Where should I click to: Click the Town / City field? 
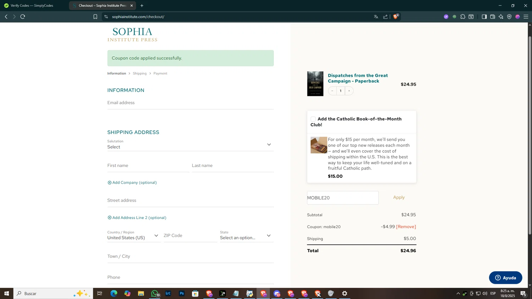(x=190, y=256)
